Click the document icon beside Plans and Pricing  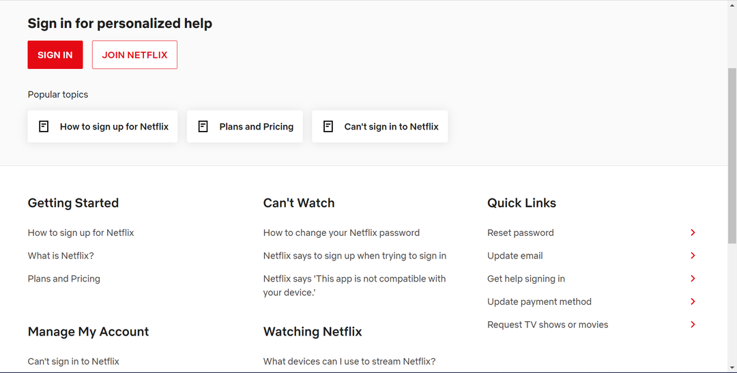(x=203, y=126)
